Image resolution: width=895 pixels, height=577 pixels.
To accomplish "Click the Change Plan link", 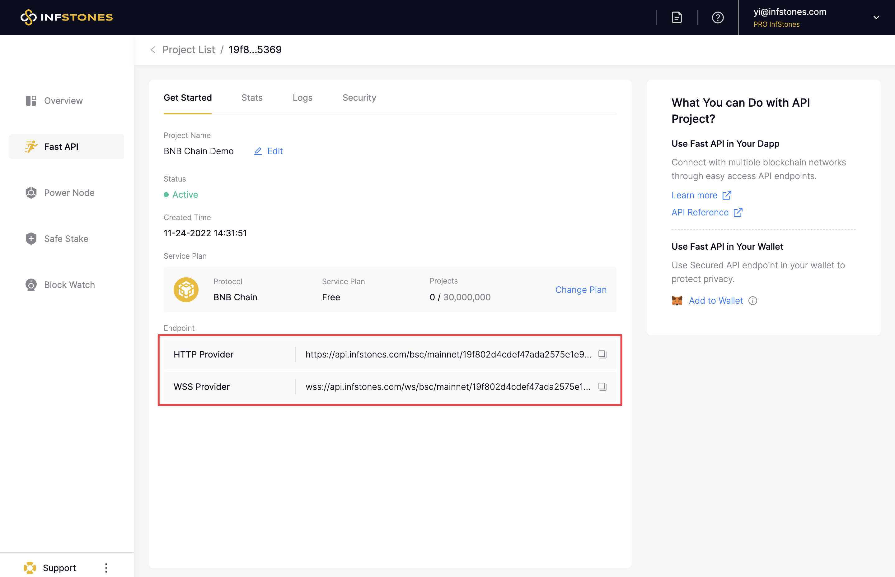I will coord(580,289).
